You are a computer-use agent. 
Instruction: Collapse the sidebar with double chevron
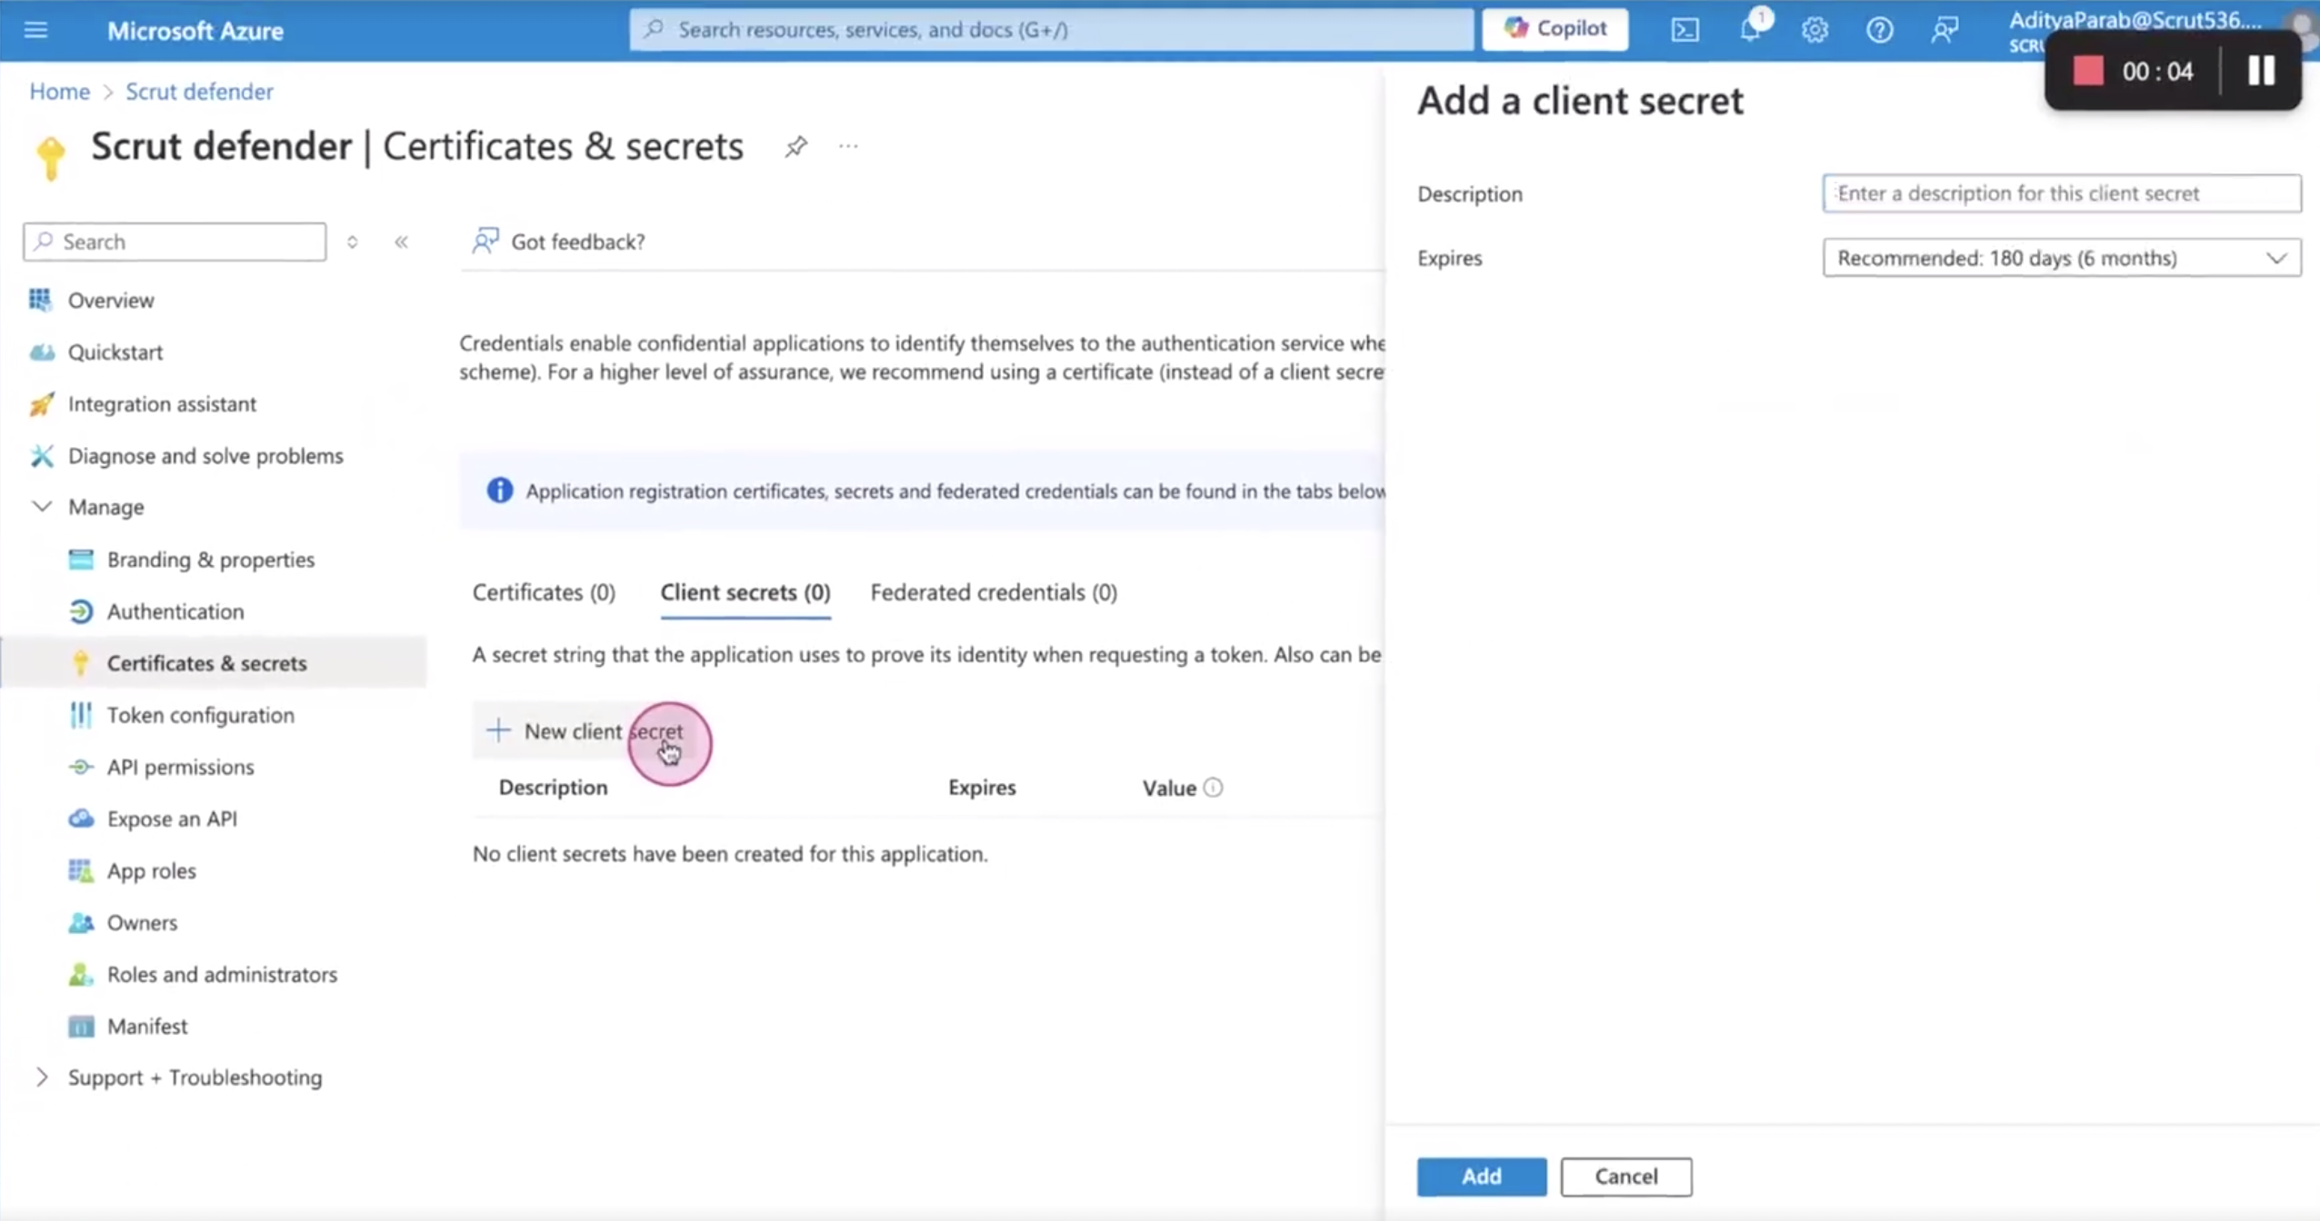point(401,242)
